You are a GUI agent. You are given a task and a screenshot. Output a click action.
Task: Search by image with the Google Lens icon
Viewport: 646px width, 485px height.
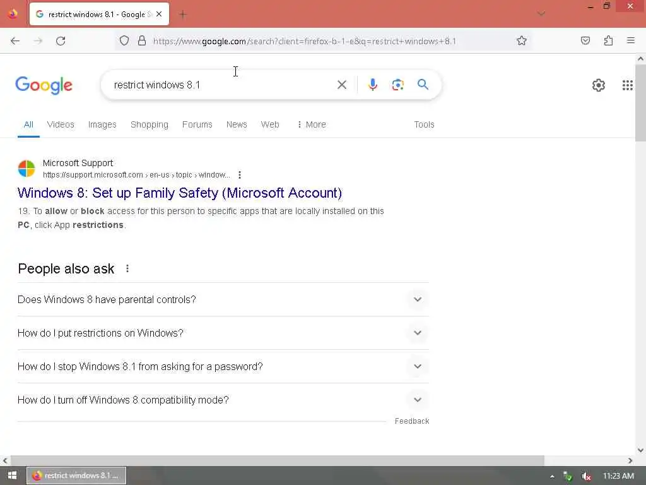397,85
